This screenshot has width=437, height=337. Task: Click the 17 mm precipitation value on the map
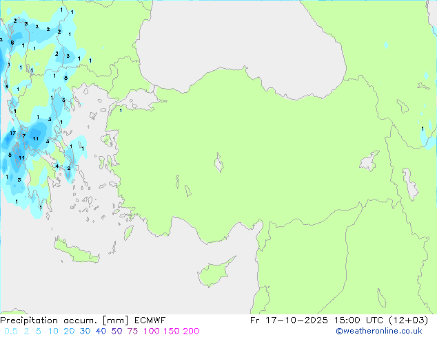pyautogui.click(x=13, y=133)
